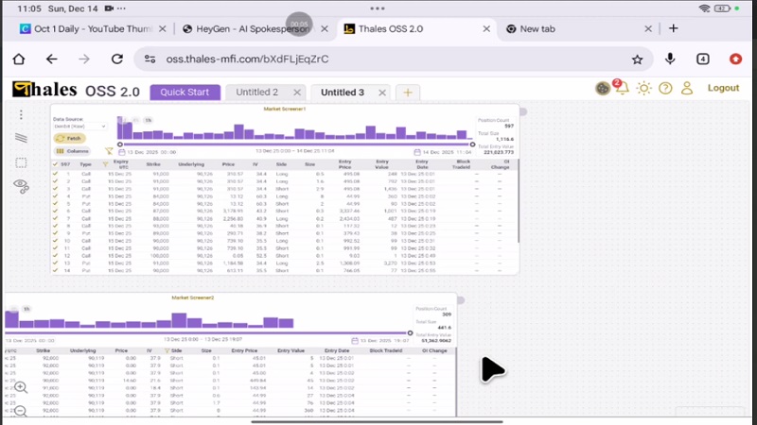
Task: Open the help question mark icon
Action: click(665, 89)
